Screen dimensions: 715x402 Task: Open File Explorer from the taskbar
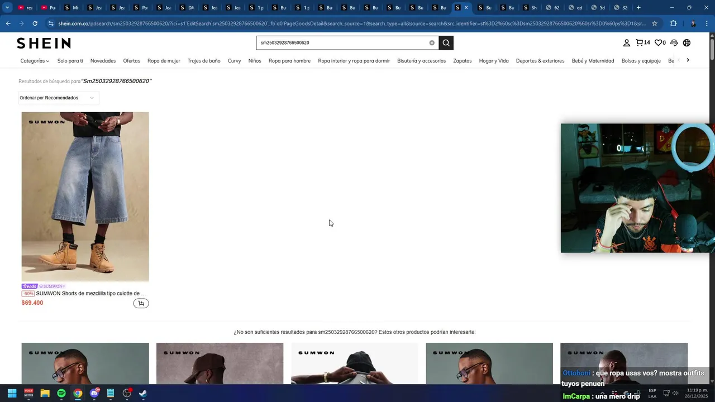point(45,393)
